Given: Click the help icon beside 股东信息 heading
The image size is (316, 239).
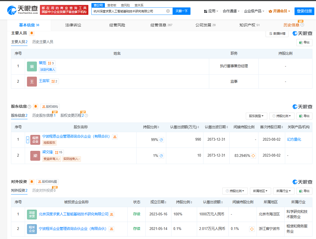Looking at the screenshot, I should tap(29, 107).
